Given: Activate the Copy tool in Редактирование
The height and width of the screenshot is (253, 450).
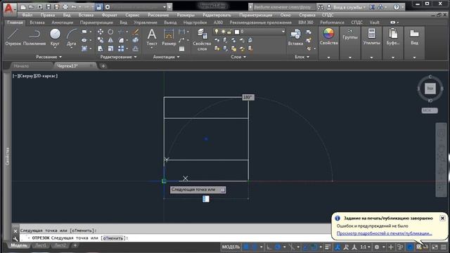Looking at the screenshot, I should tap(100, 40).
